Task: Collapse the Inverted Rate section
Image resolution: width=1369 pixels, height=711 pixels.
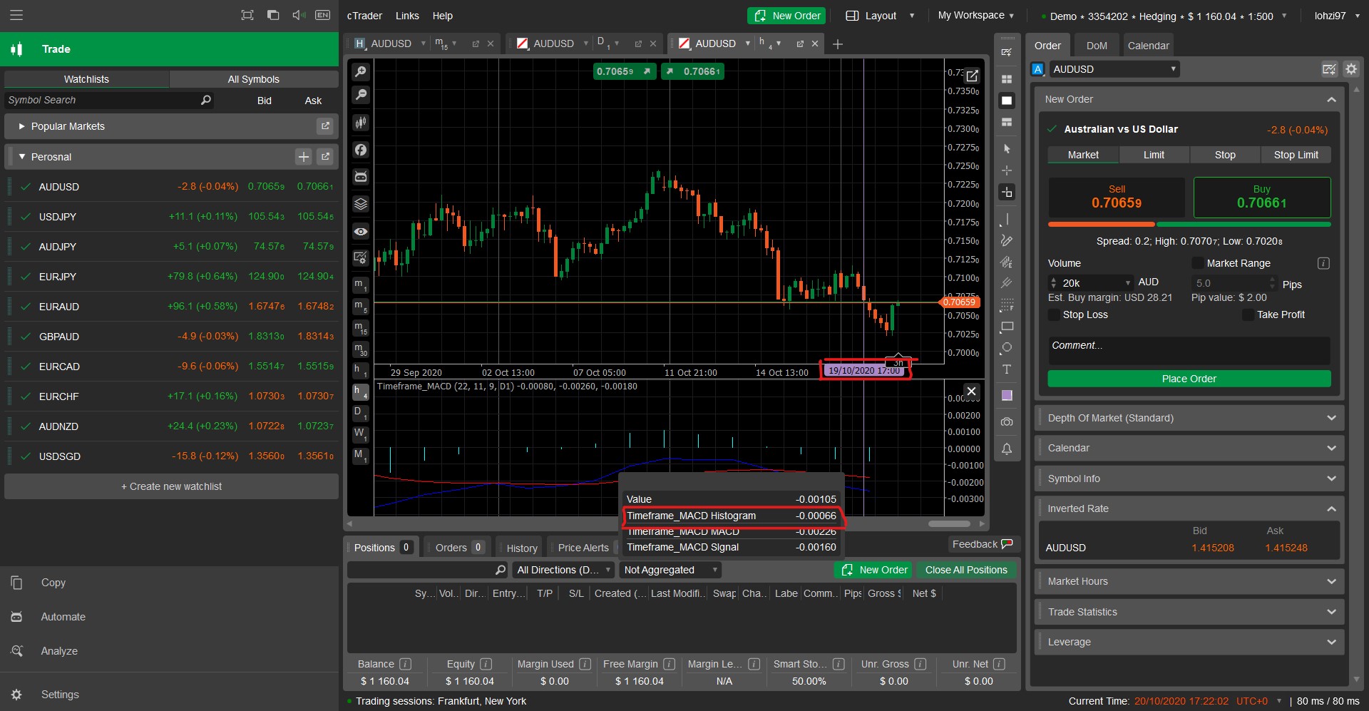Action: (1189, 508)
